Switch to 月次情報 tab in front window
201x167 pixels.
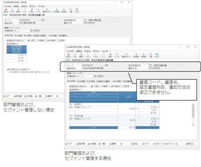(x=81, y=81)
